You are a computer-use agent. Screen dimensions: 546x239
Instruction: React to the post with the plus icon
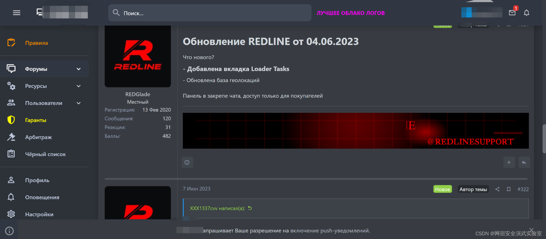click(509, 162)
